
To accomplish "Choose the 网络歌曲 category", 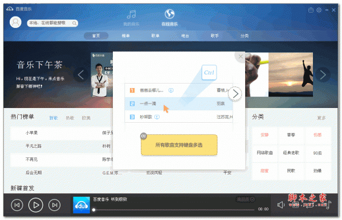I will (264, 153).
